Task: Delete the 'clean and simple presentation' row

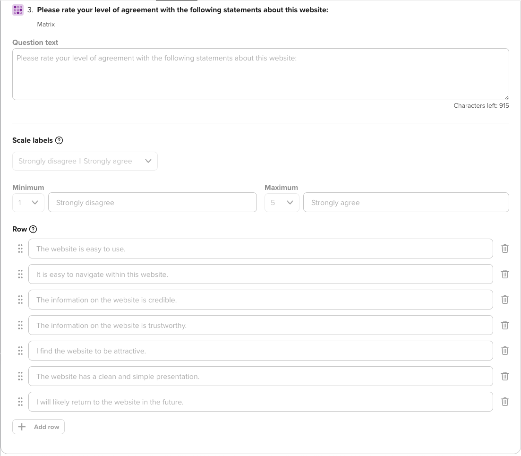Action: [505, 376]
